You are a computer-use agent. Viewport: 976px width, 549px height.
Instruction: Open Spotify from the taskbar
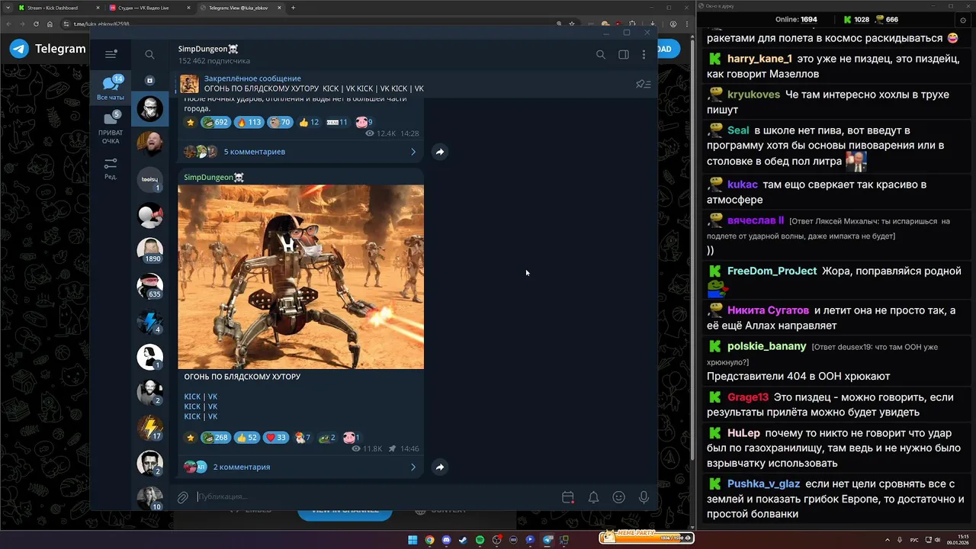(480, 540)
